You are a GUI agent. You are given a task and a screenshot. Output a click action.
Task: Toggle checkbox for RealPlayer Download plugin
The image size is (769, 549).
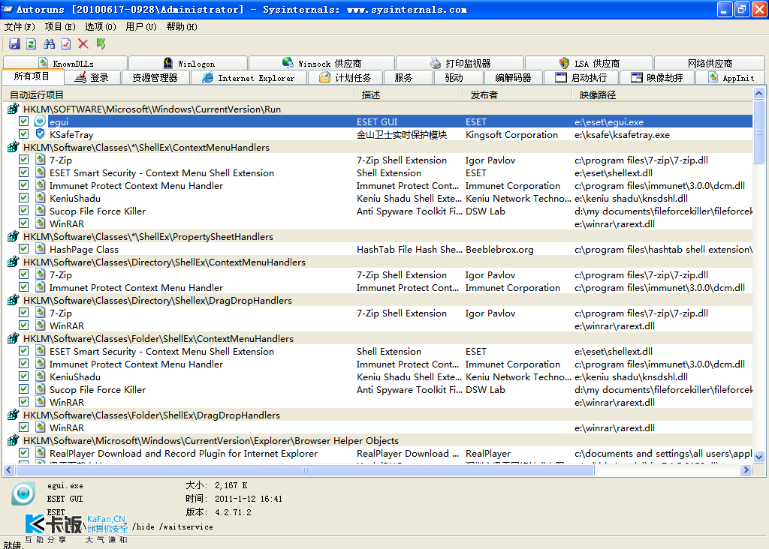point(23,452)
